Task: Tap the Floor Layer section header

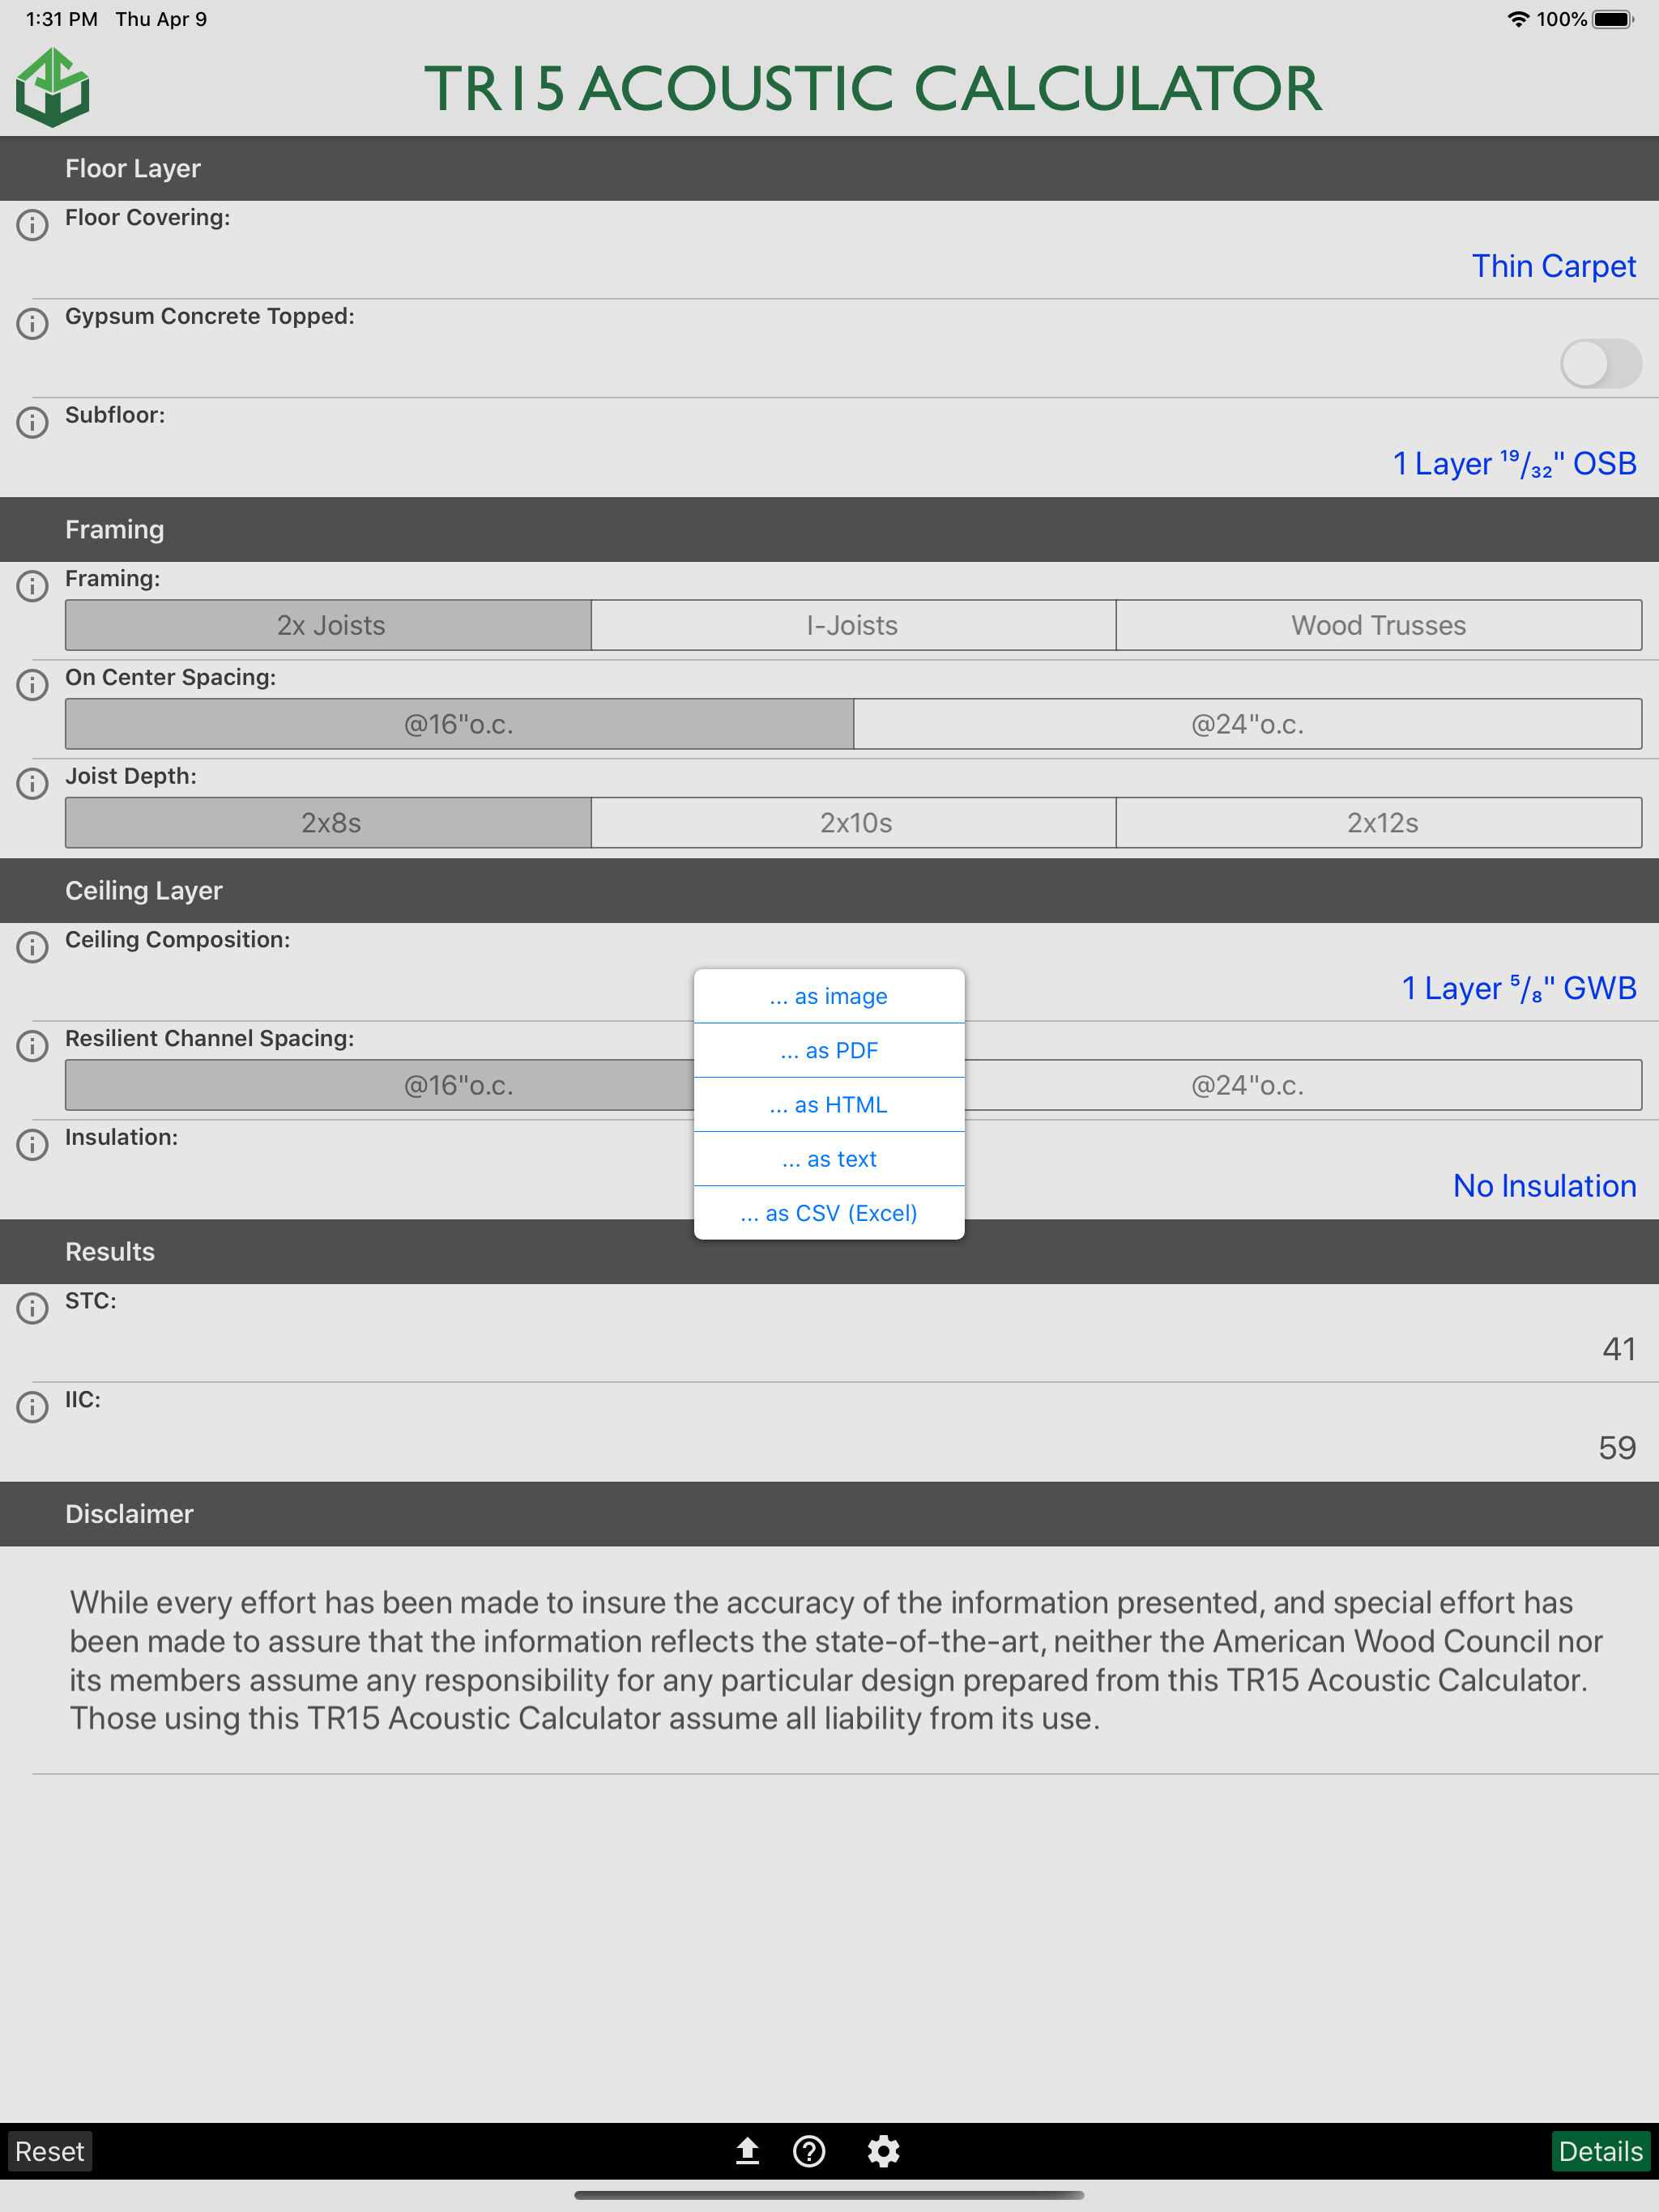Action: point(829,168)
